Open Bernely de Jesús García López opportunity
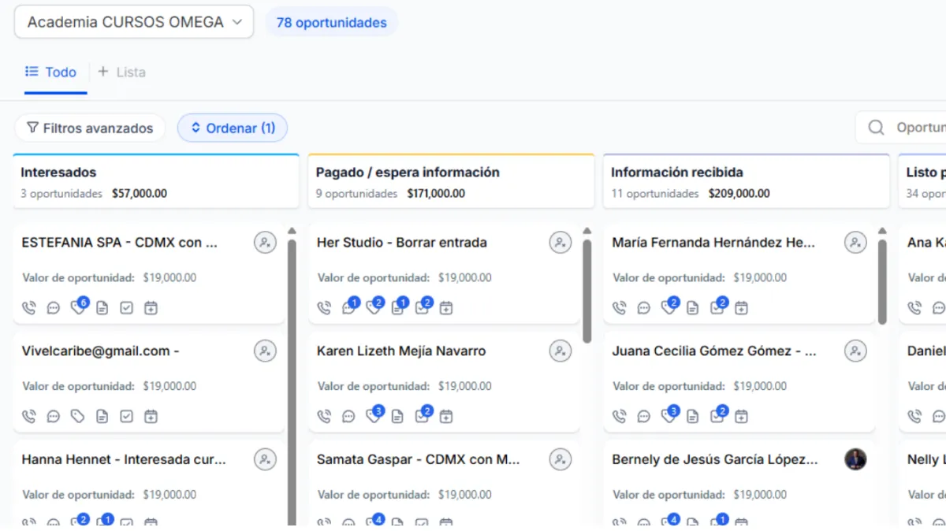This screenshot has height=531, width=946. 715,459
